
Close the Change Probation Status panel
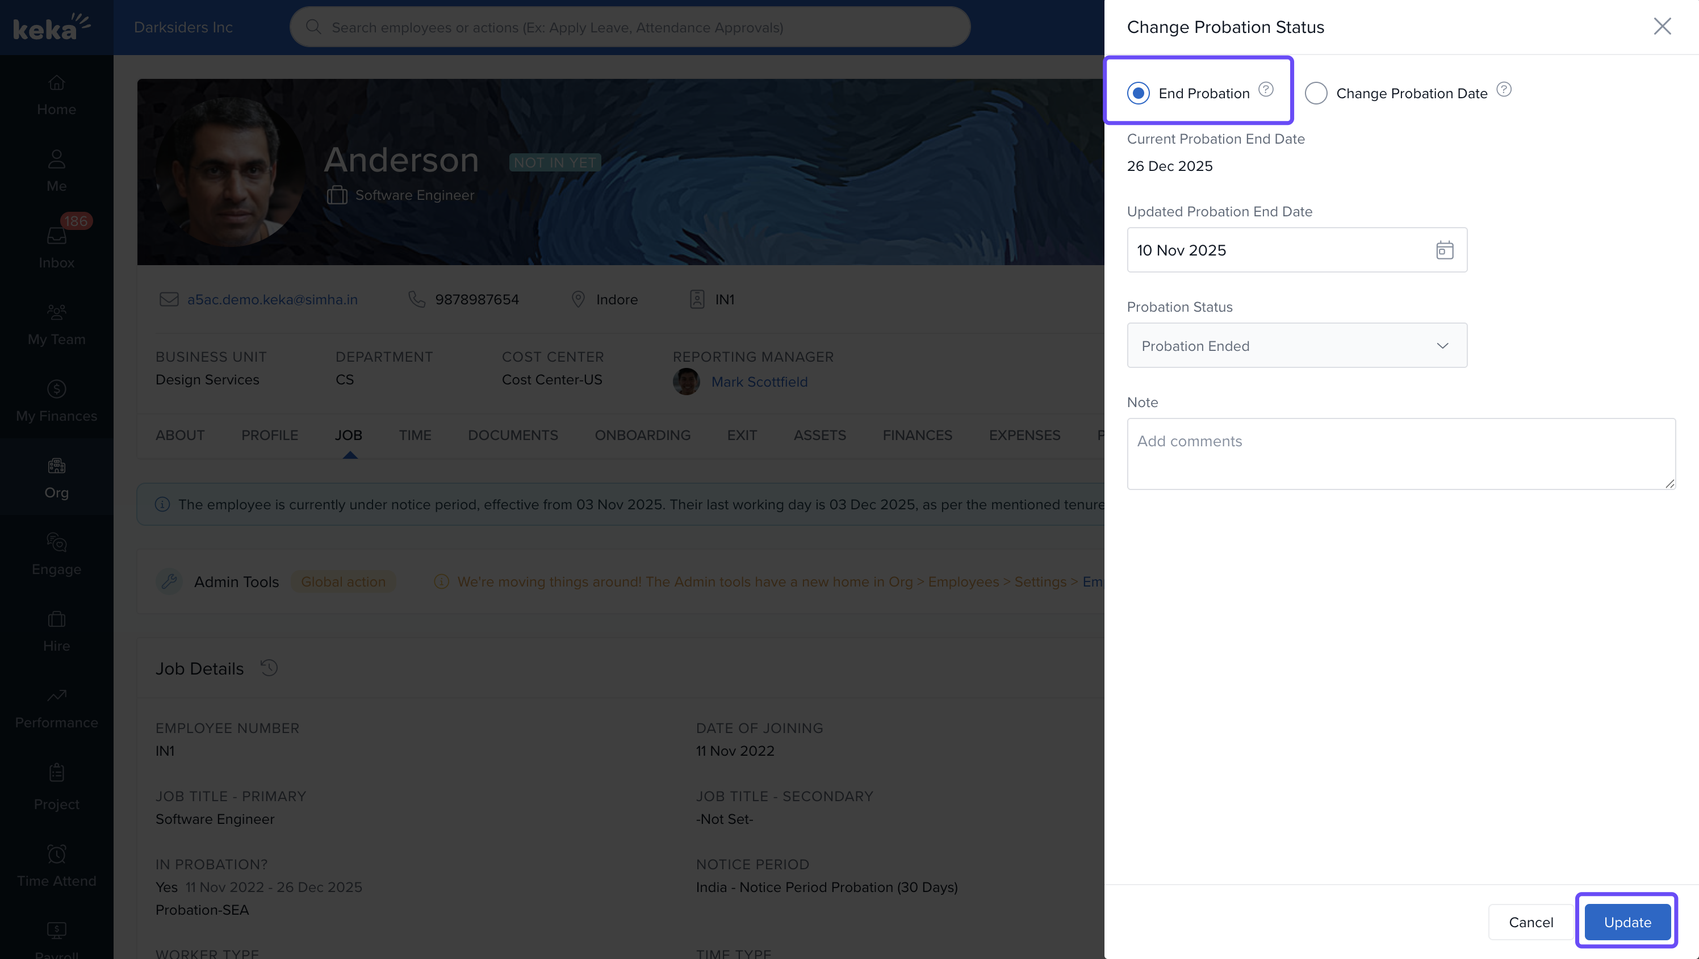(x=1662, y=26)
